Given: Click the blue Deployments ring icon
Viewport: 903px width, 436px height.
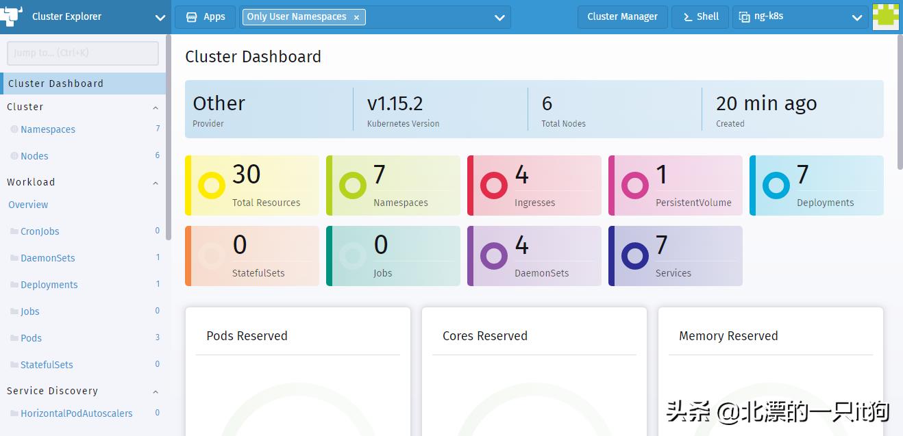Looking at the screenshot, I should click(x=776, y=185).
